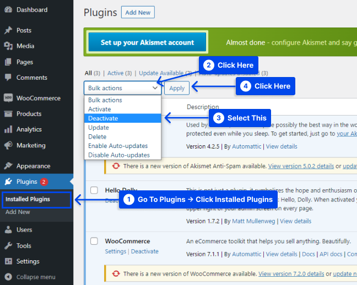Select Disable Auto-updates option
The height and width of the screenshot is (285, 357).
coord(122,155)
